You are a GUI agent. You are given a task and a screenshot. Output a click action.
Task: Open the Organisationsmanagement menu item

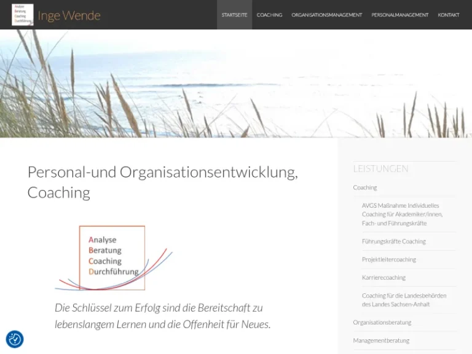326,15
